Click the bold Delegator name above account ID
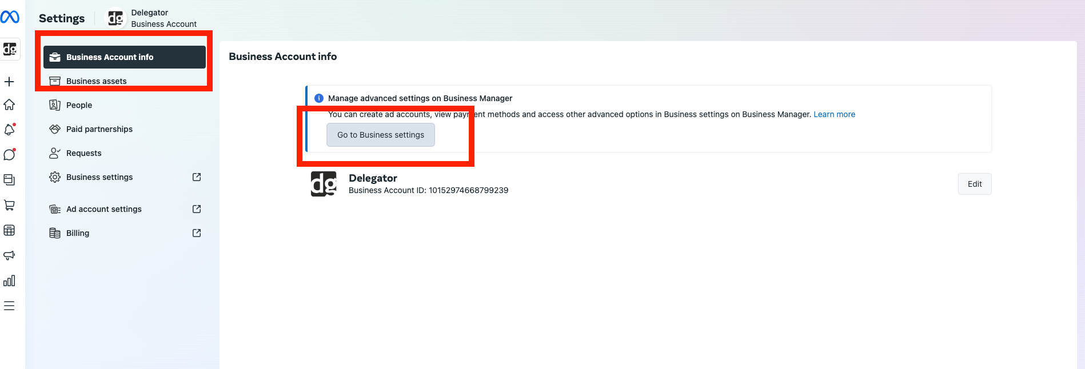The width and height of the screenshot is (1085, 369). tap(373, 178)
